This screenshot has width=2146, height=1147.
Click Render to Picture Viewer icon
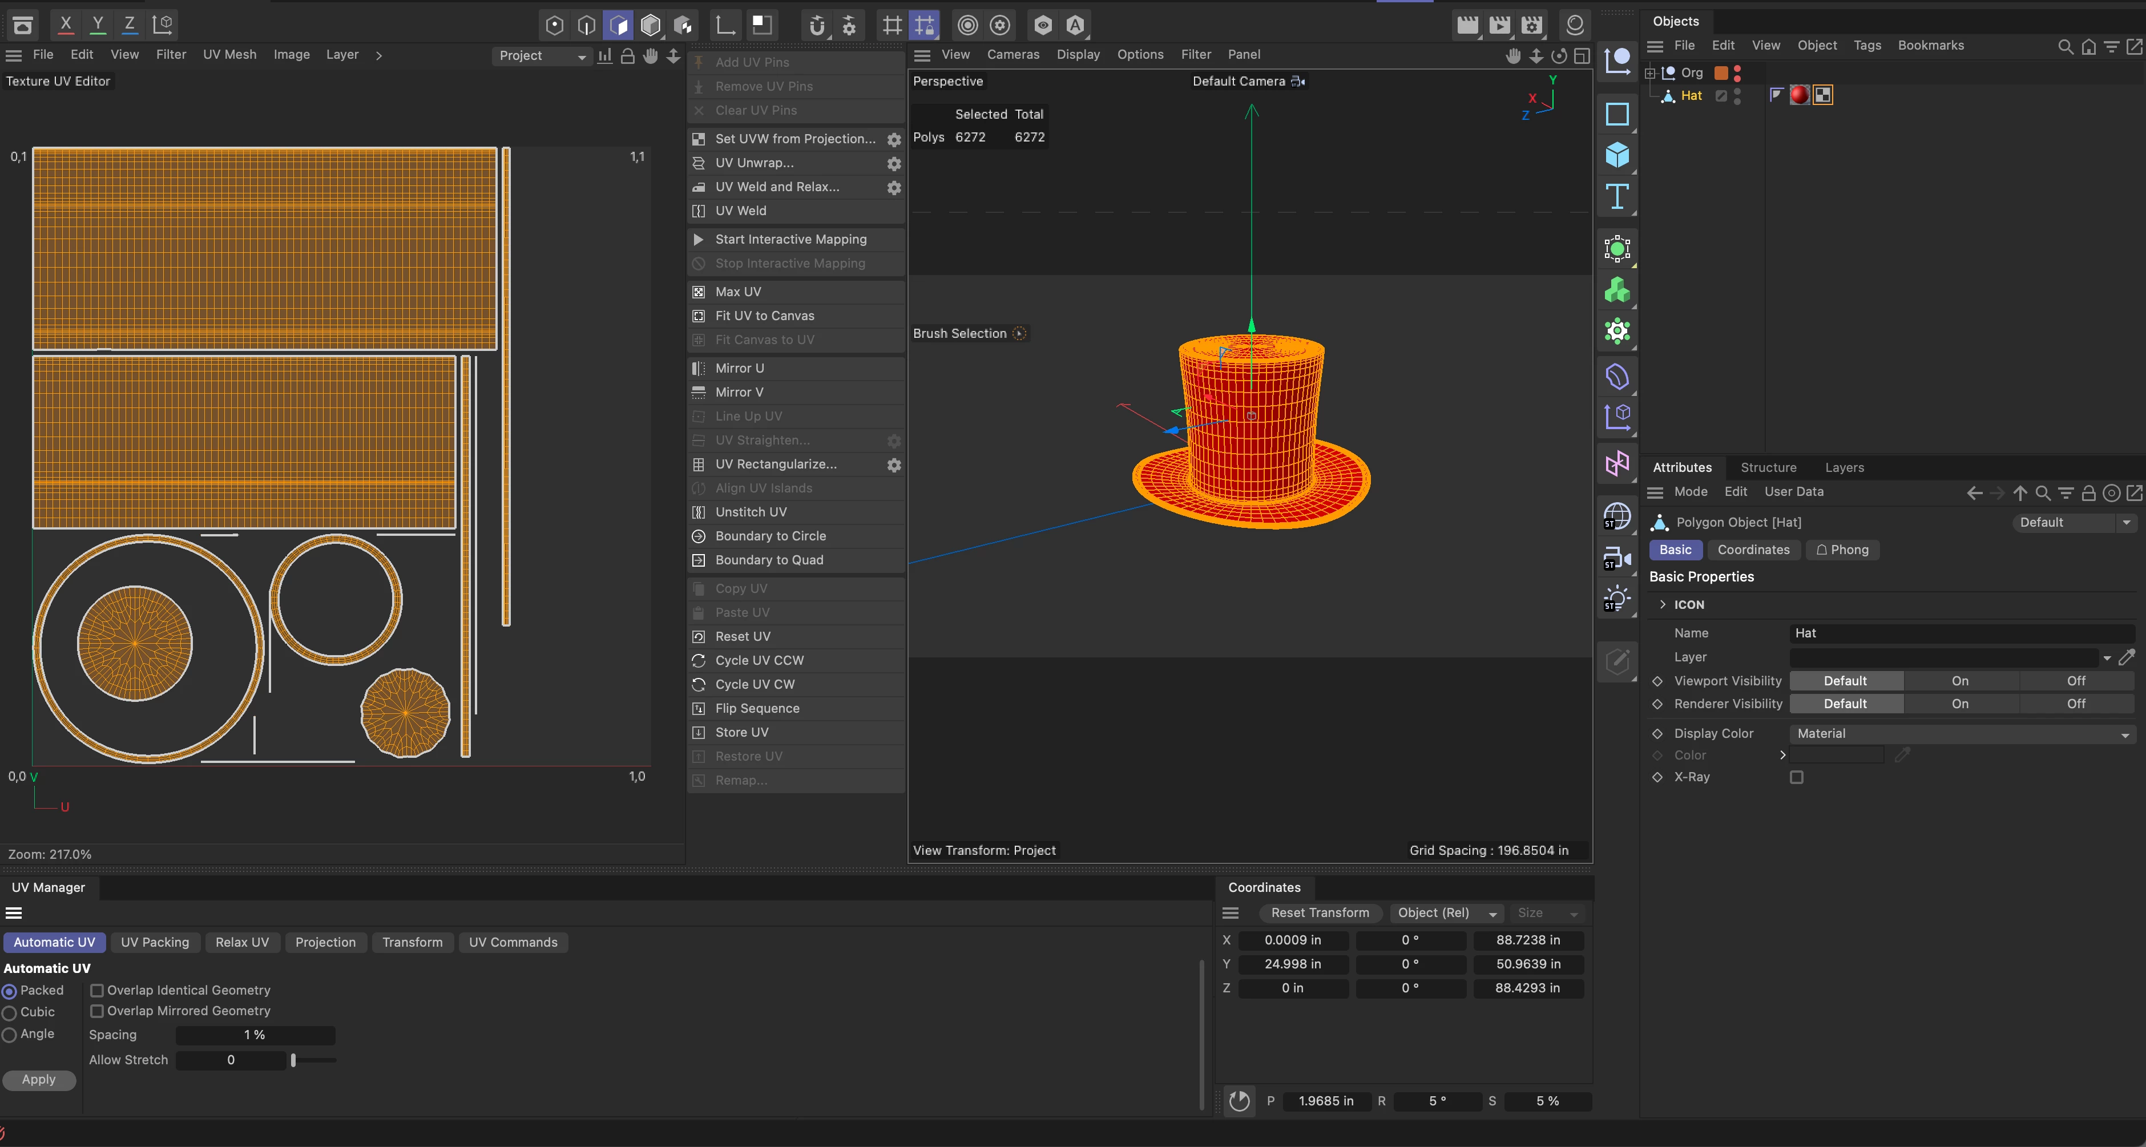pos(1499,25)
